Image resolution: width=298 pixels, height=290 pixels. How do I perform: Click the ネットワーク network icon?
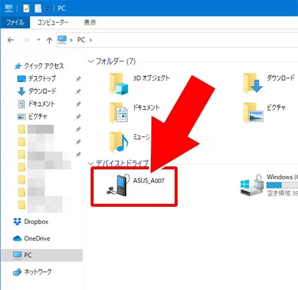click(17, 272)
